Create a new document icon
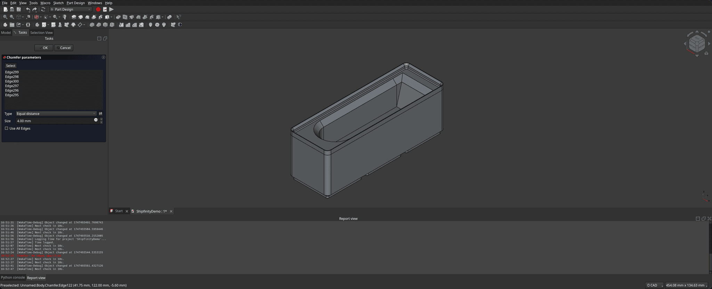 [x=6, y=9]
